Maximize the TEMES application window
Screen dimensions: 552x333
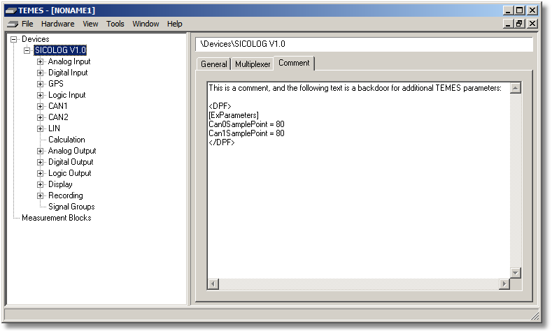point(519,10)
